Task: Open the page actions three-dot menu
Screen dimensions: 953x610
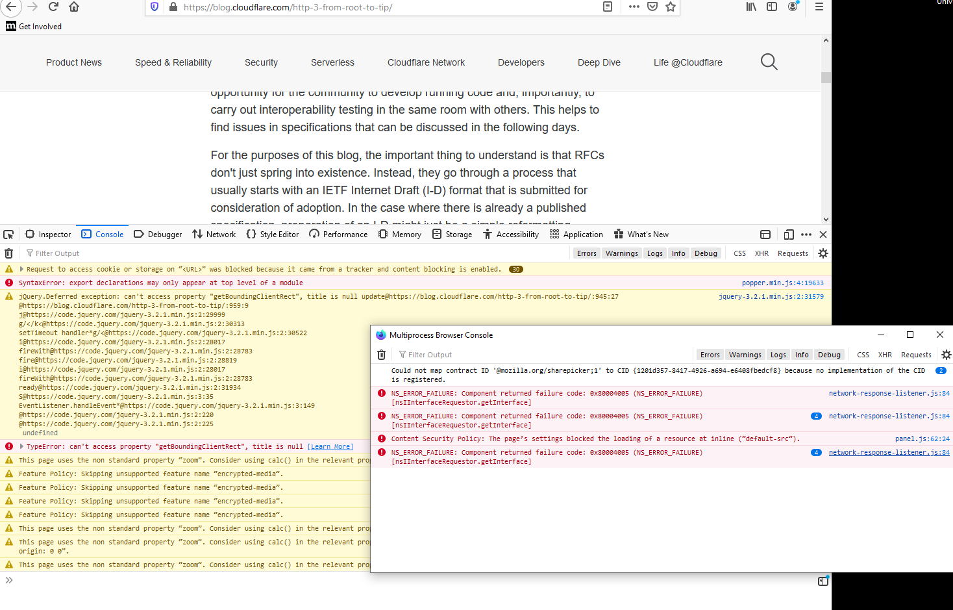Action: pos(634,6)
